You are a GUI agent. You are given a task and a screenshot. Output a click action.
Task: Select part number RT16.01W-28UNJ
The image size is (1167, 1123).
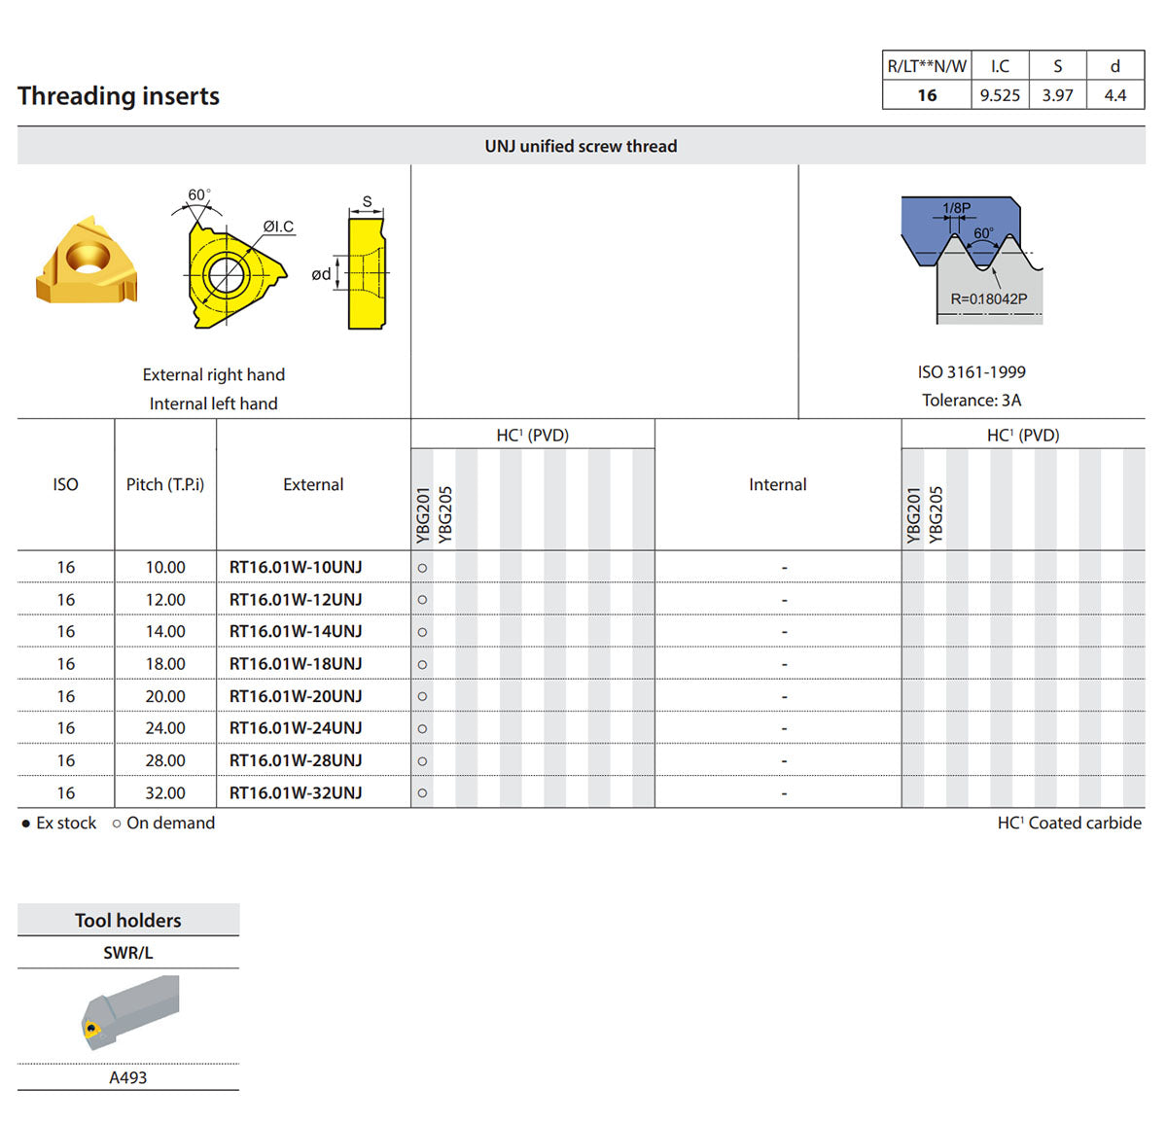point(296,759)
